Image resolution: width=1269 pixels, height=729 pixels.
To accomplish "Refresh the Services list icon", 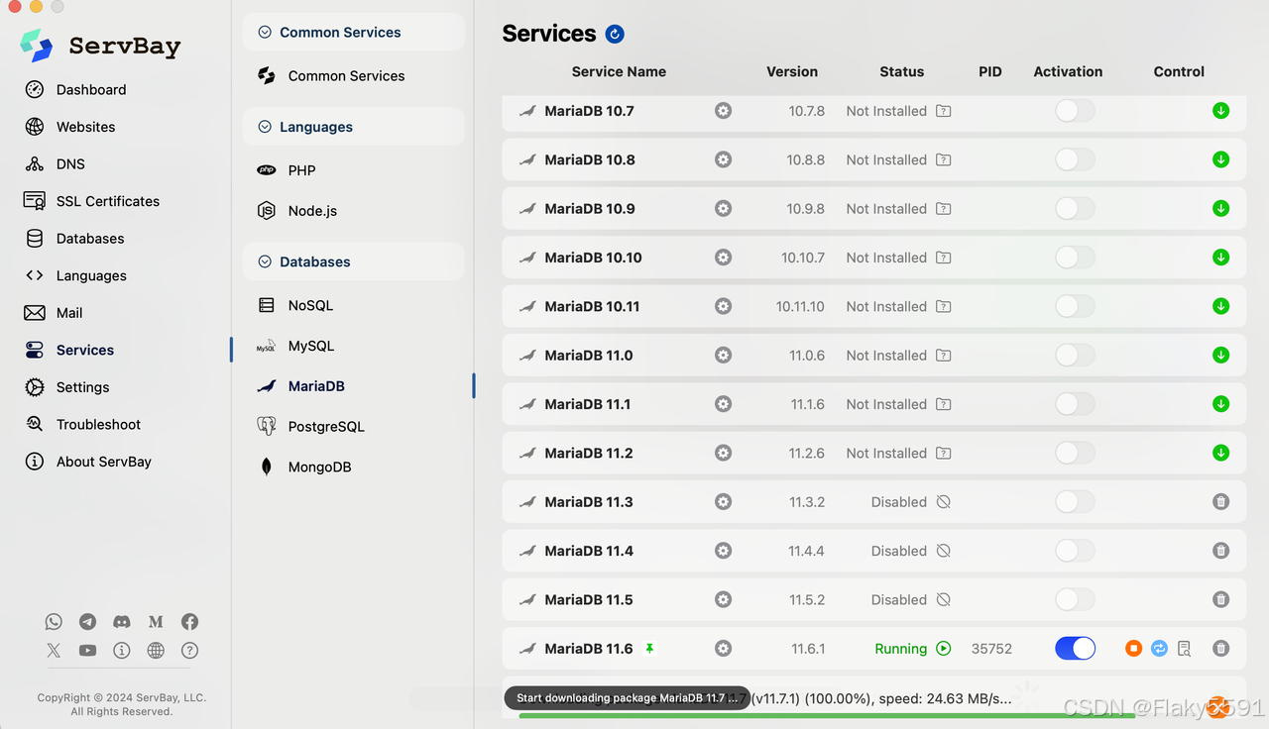I will [x=615, y=35].
